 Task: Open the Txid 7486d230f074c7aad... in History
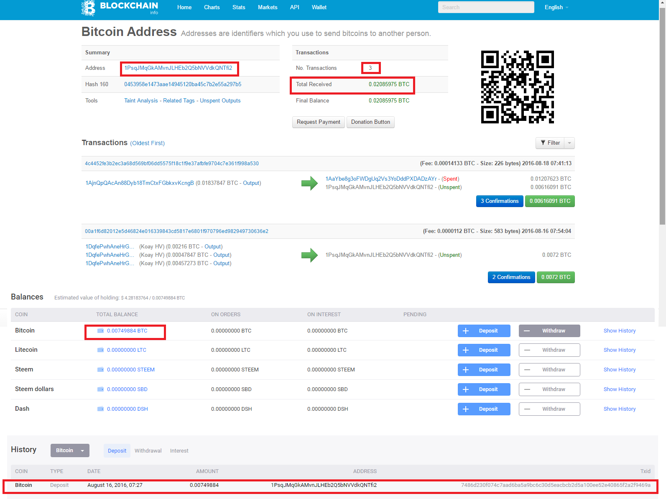[x=556, y=485]
